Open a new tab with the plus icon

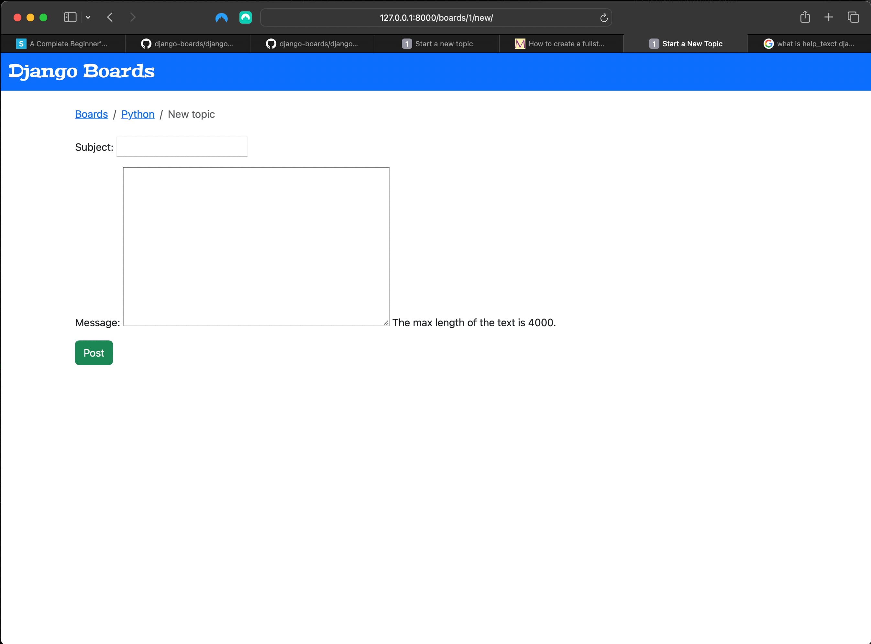pyautogui.click(x=829, y=17)
